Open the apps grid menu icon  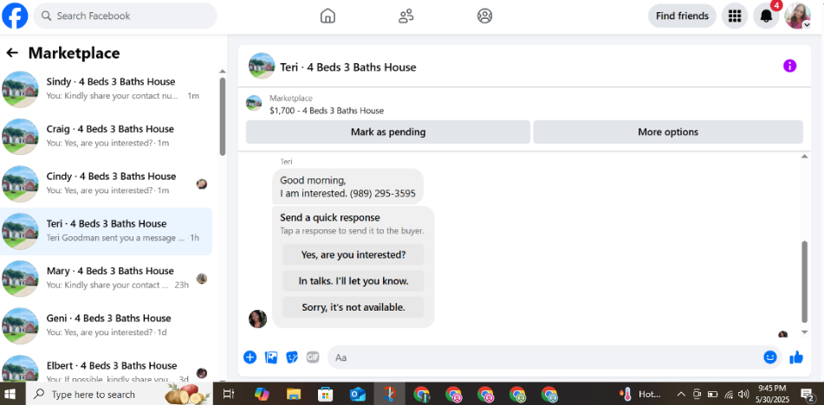(735, 16)
